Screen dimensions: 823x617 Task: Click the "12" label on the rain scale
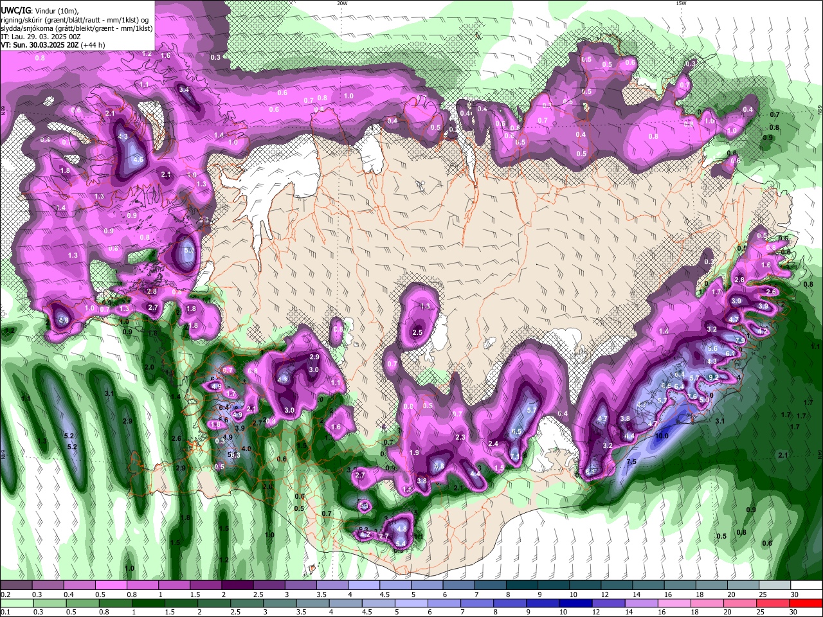(x=596, y=612)
